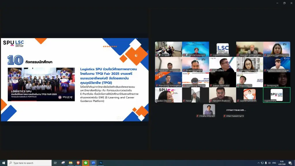295x166 pixels.
Task: Open the Windows Start menu
Action: point(3,163)
